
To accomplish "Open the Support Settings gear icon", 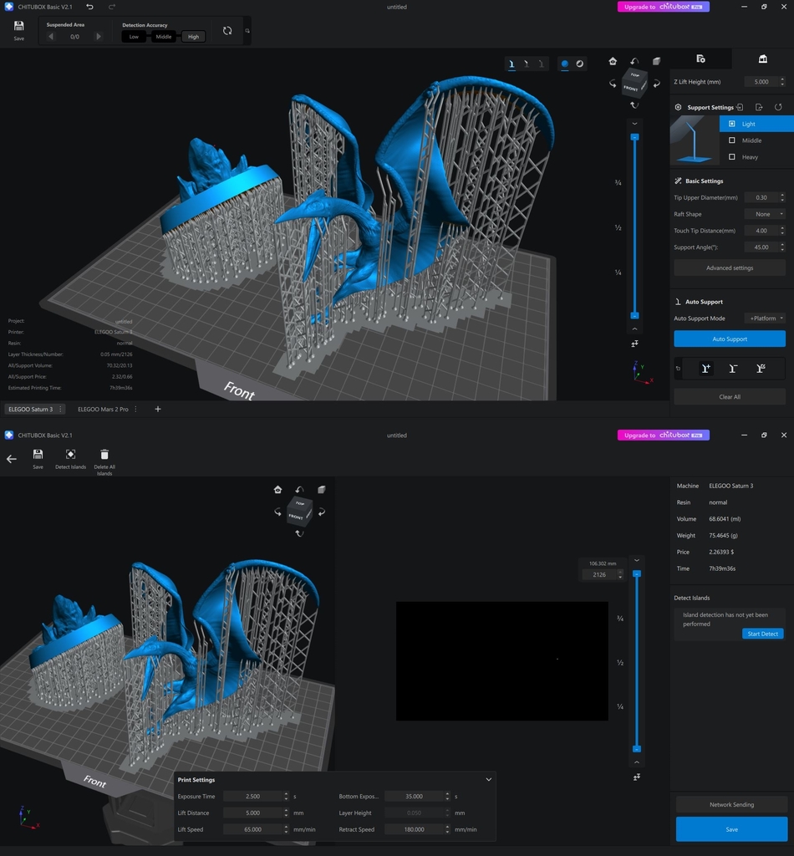I will tap(679, 107).
